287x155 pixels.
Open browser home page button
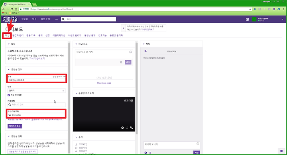(x=16, y=9)
